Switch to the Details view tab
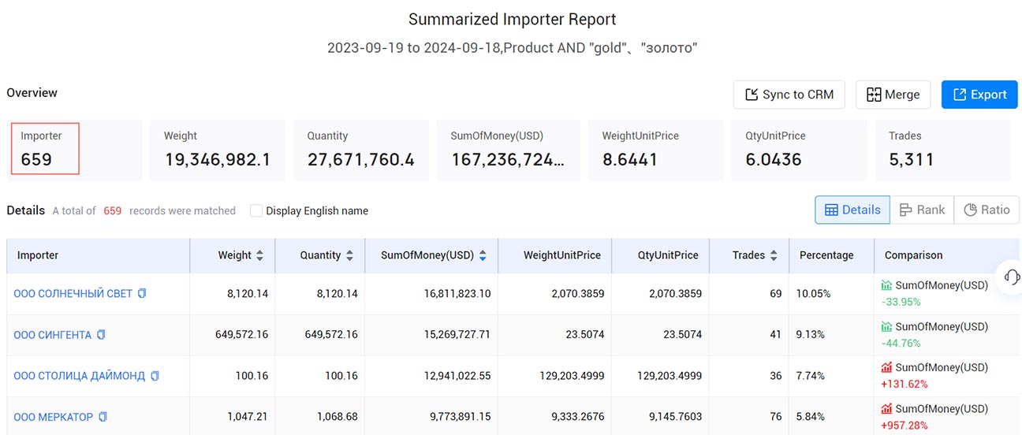 point(852,210)
